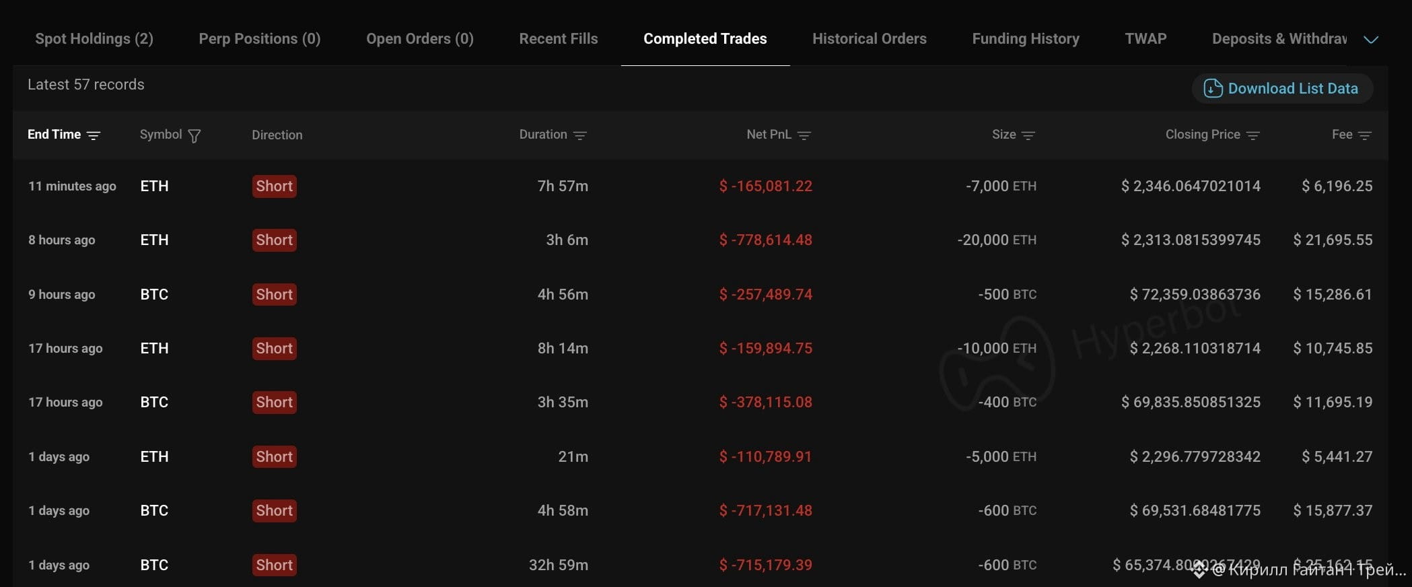Screen dimensions: 1412x587
Task: Sort by Duration using its sort icon
Action: click(579, 135)
